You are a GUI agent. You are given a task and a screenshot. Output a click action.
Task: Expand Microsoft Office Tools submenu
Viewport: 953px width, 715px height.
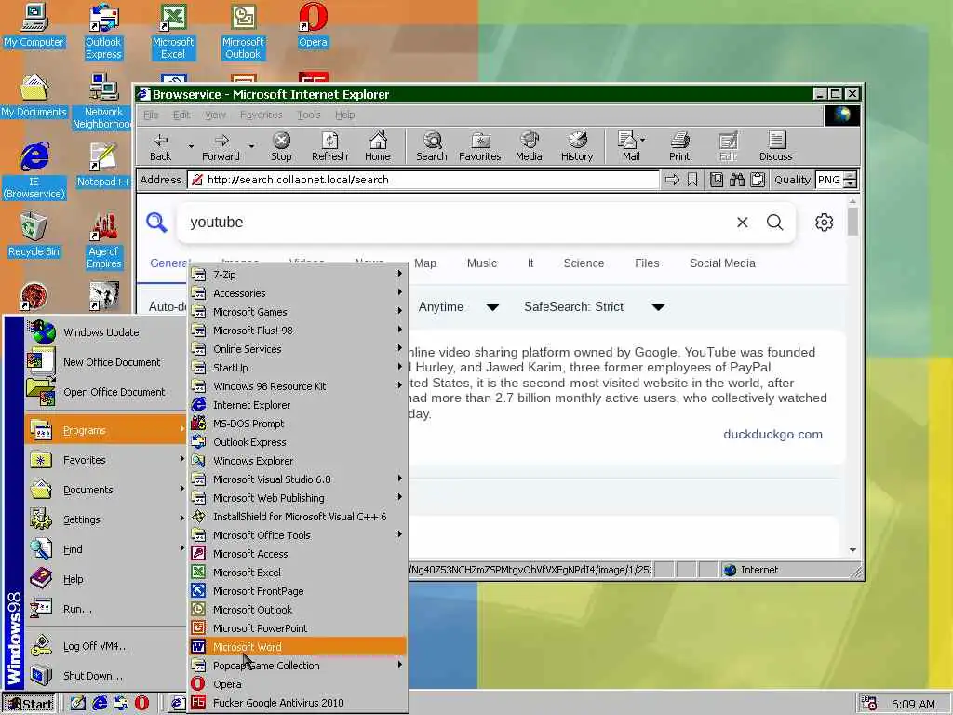click(x=297, y=535)
